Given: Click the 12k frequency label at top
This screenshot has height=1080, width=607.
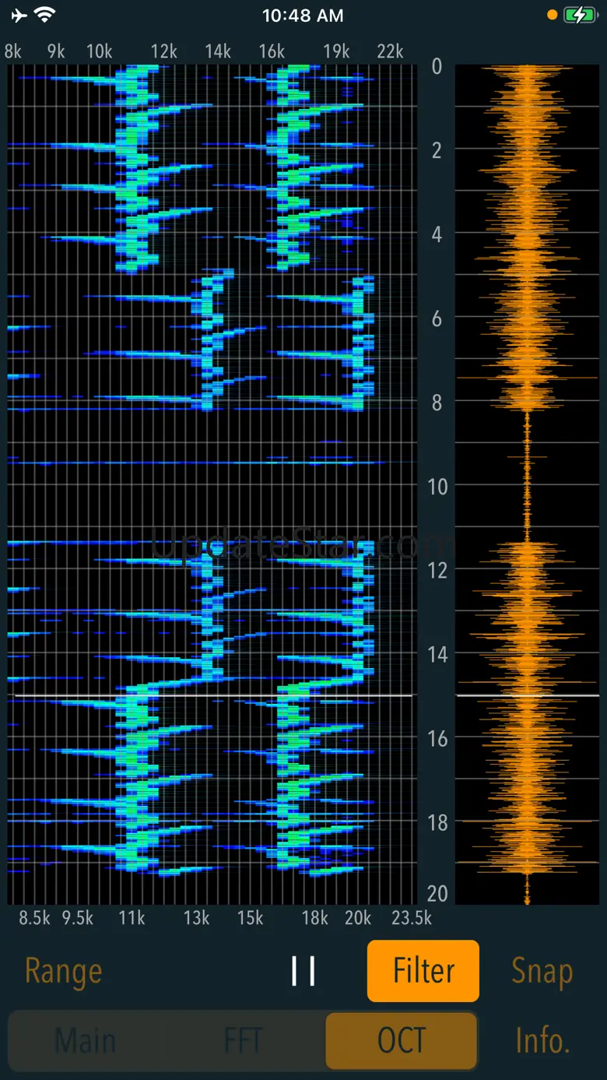Looking at the screenshot, I should point(164,51).
